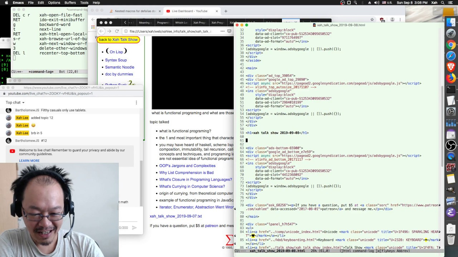Open Safari compass icon in Dock
Screen dimensions: 458x257
coord(451,56)
